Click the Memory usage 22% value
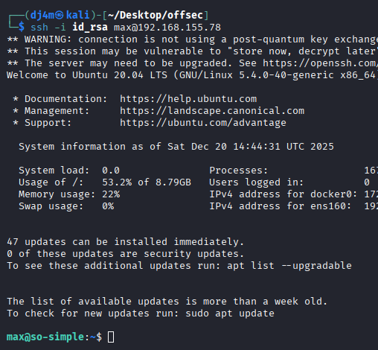This screenshot has height=350, width=378. coord(111,194)
